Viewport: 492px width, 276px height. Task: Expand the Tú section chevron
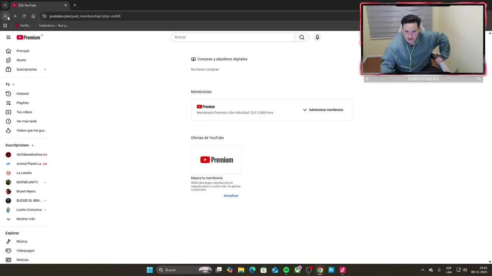[13, 84]
